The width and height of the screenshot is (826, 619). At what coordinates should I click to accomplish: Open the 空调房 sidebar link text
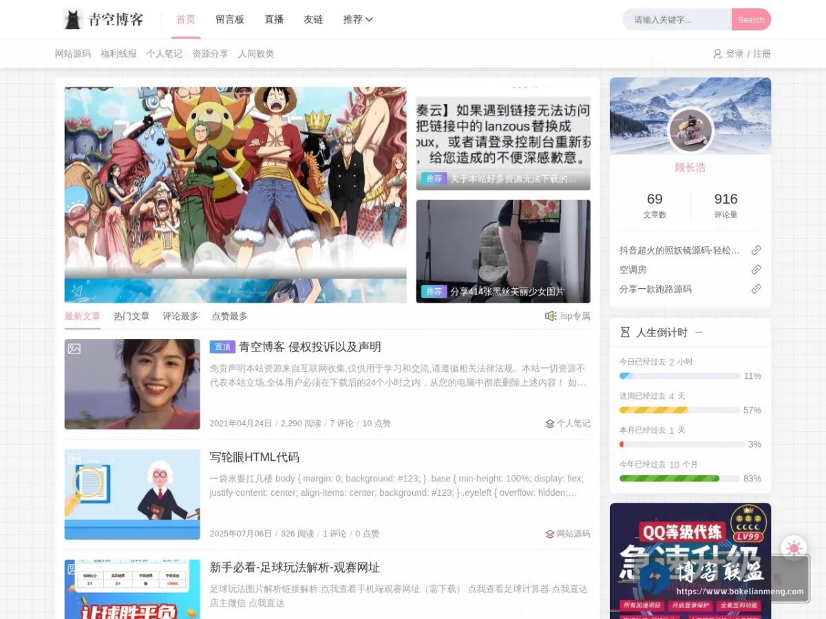pyautogui.click(x=633, y=270)
